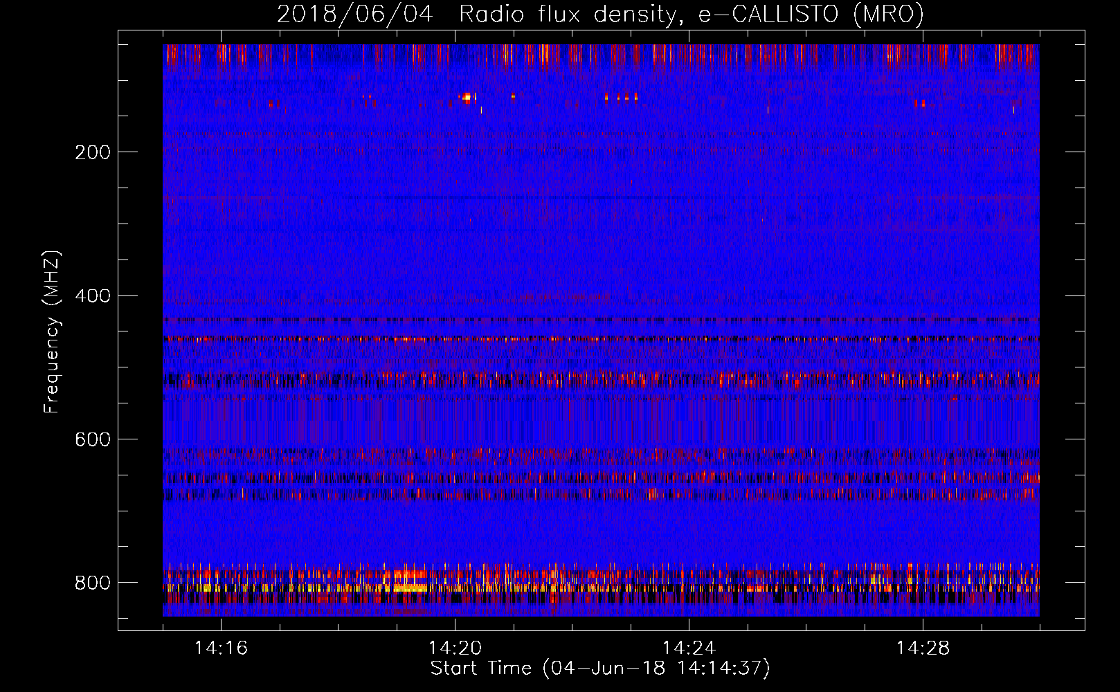Viewport: 1120px width, 692px height.
Task: Click the bright yellow burst near 14:19 at 800 MHz
Action: (410, 588)
